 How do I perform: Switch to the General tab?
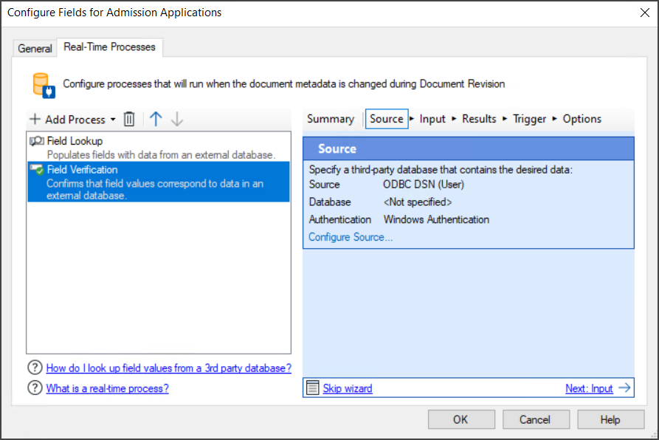34,47
